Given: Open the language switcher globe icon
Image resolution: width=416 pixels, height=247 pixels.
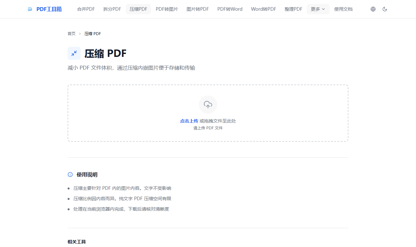Looking at the screenshot, I should click(373, 9).
